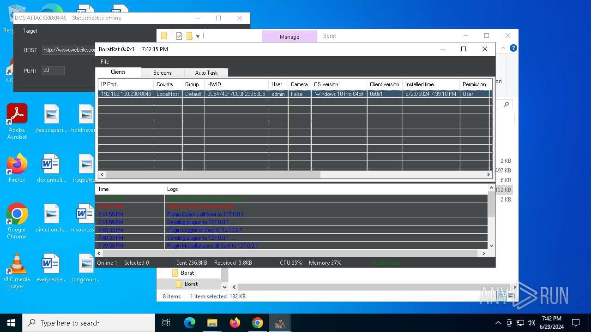
Task: Click the Online 1 status entry
Action: point(107,263)
